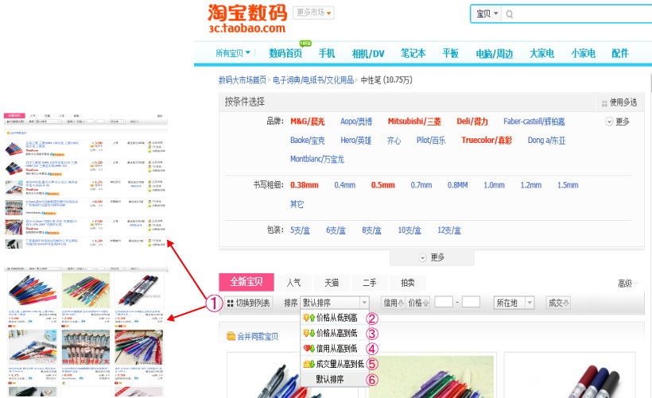The image size is (652, 398).
Task: Click the minimum price input box
Action: pyautogui.click(x=443, y=303)
